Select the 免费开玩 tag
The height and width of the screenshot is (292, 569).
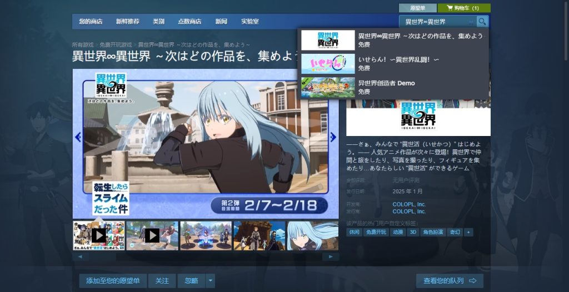[x=376, y=232]
